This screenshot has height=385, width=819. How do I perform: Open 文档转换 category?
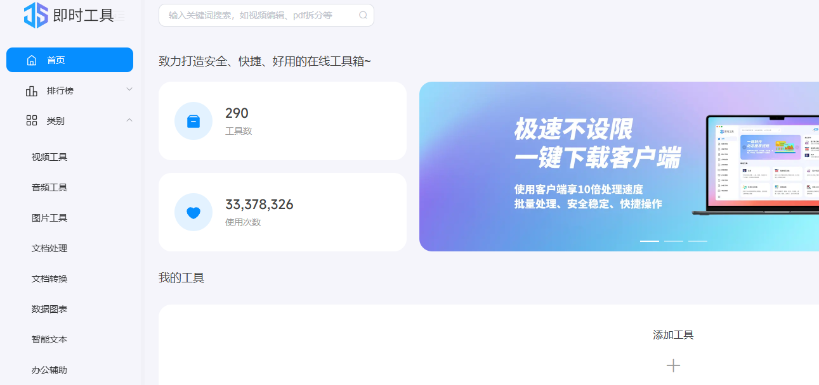(x=49, y=279)
